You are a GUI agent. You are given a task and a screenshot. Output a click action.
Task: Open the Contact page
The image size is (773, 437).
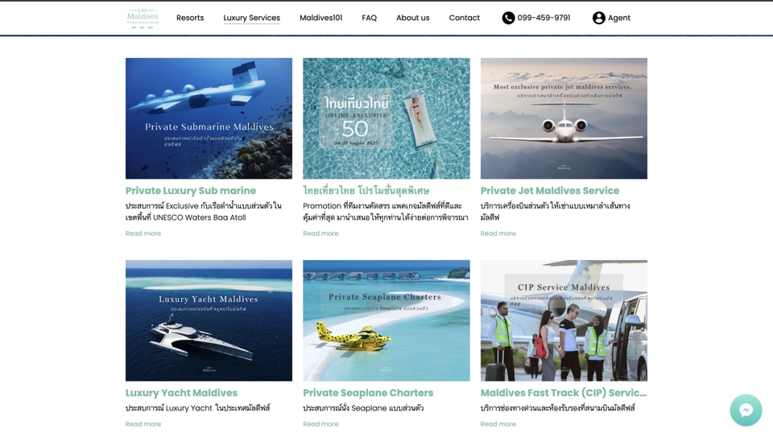click(464, 18)
